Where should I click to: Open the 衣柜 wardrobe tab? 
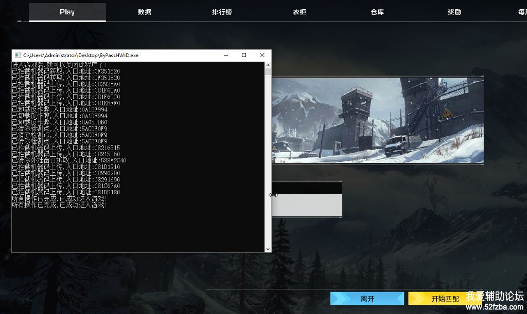pyautogui.click(x=299, y=12)
